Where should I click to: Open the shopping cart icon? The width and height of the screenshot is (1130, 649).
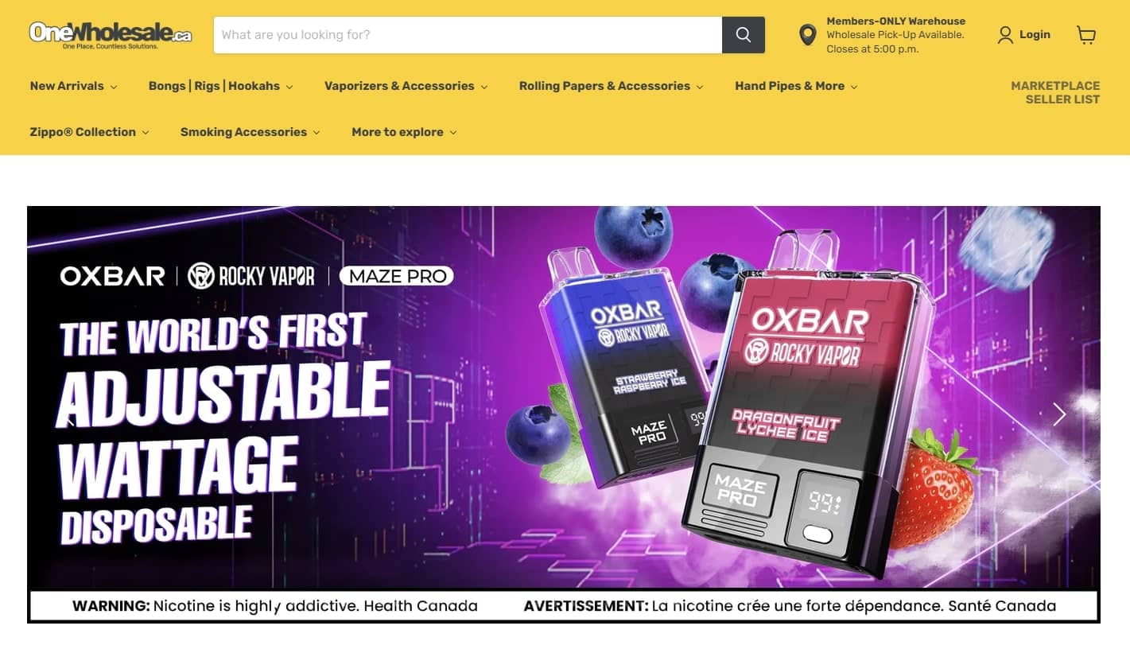point(1085,35)
